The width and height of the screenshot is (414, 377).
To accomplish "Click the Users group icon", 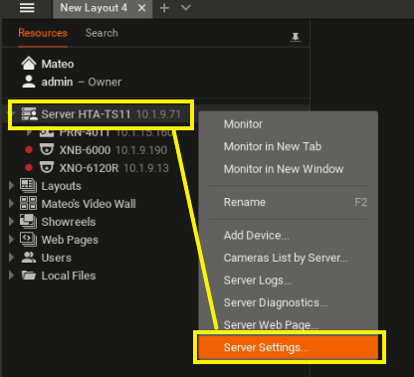I will pos(29,258).
